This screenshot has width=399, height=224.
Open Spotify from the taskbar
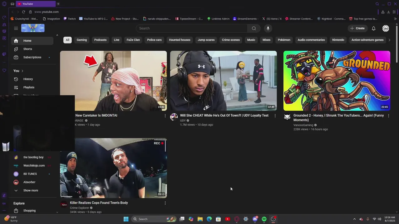tap(264, 219)
